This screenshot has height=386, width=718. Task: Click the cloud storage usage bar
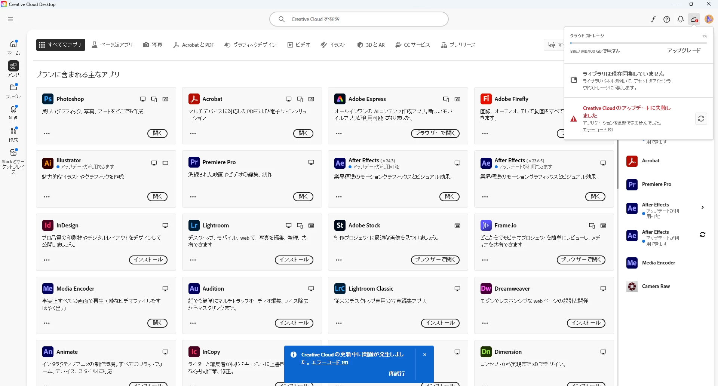[x=638, y=43]
